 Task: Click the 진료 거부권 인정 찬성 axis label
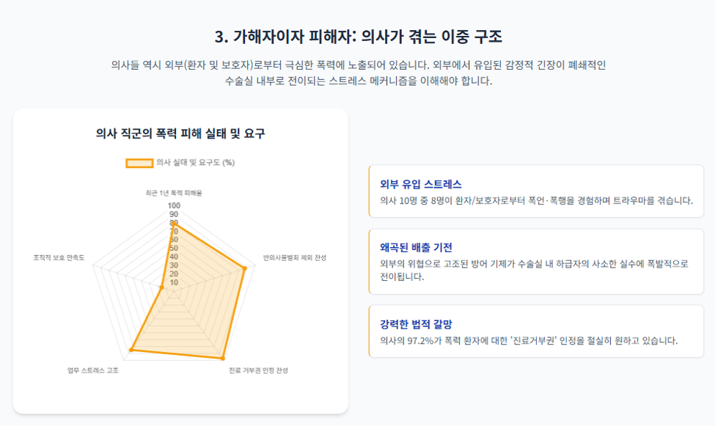[258, 370]
